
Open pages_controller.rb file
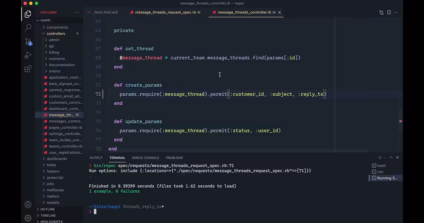[x=65, y=127]
